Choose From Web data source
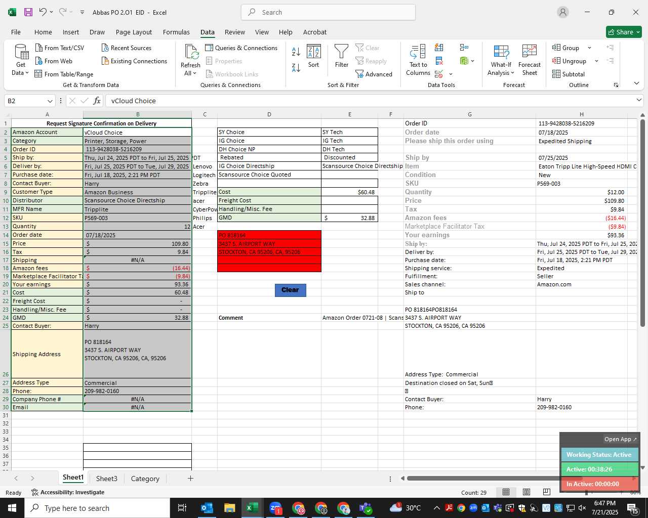This screenshot has width=648, height=518. coord(54,61)
